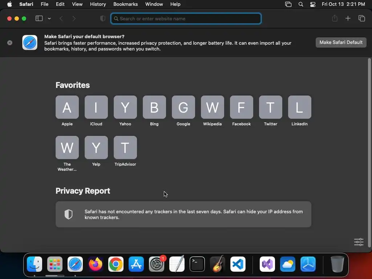The image size is (372, 279).
Task: Dismiss the default browser banner
Action: click(x=10, y=43)
